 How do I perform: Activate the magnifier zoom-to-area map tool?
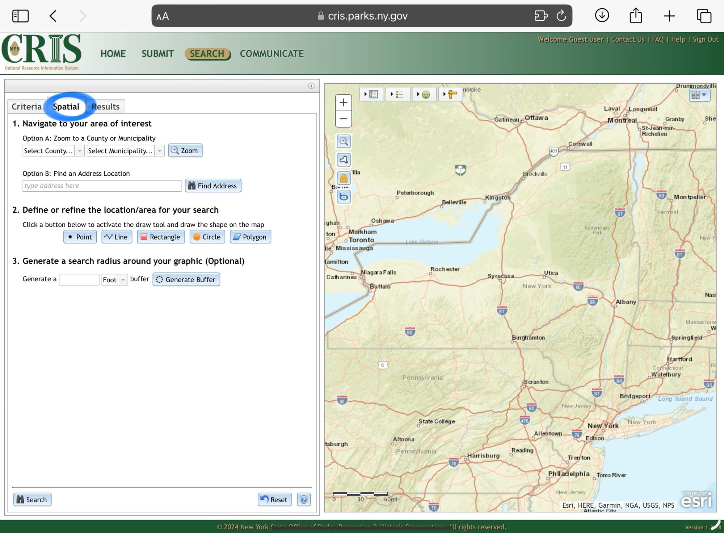pos(344,141)
